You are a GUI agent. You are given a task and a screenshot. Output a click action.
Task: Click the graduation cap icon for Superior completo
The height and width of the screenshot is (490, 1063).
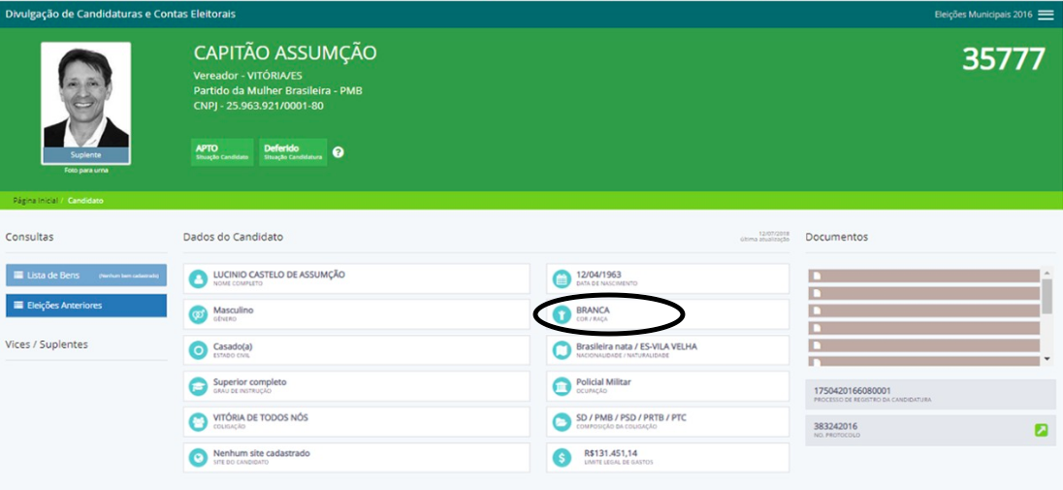click(198, 386)
